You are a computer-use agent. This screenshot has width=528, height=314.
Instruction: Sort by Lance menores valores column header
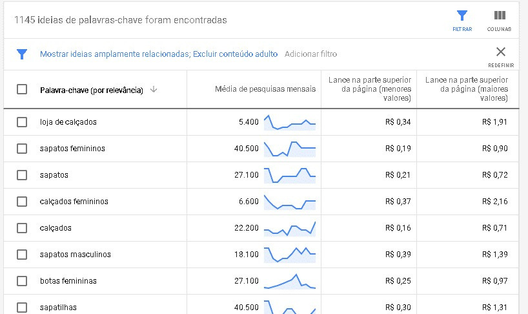(369, 89)
